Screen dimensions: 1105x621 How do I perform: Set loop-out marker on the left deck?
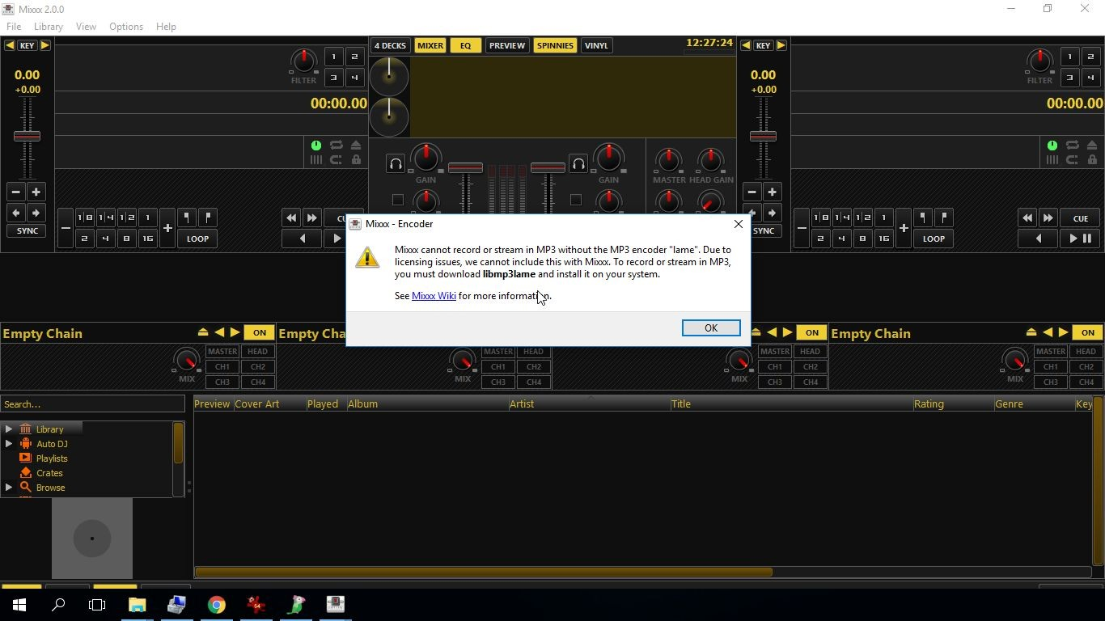pos(208,218)
